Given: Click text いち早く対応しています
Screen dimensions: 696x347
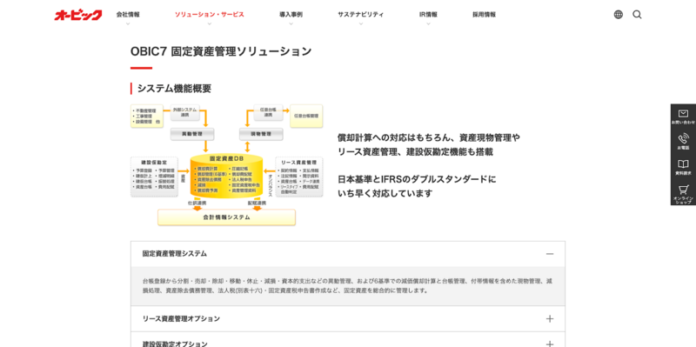Looking at the screenshot, I should (x=385, y=193).
